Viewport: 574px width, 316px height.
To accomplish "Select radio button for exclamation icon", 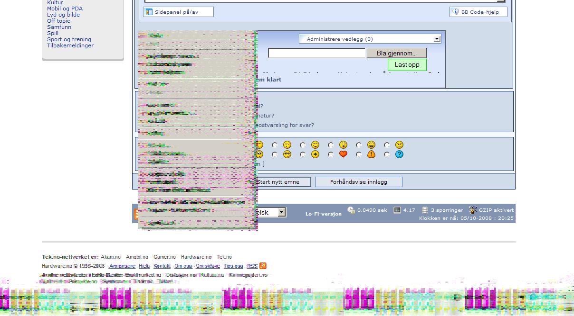I will [x=358, y=154].
